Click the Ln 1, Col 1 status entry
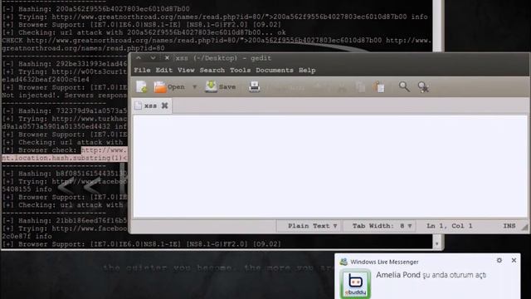Viewport: 531px width, 299px height. (x=449, y=226)
